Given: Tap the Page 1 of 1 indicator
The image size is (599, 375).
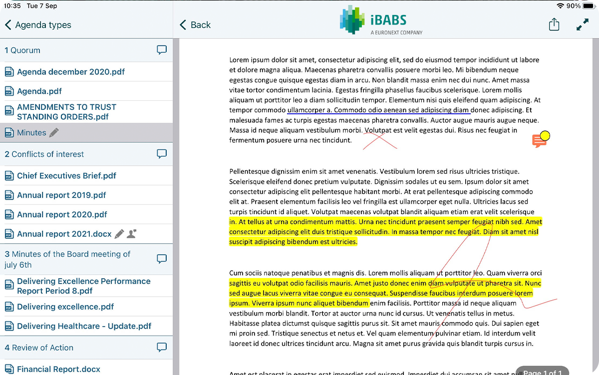Looking at the screenshot, I should click(x=543, y=372).
